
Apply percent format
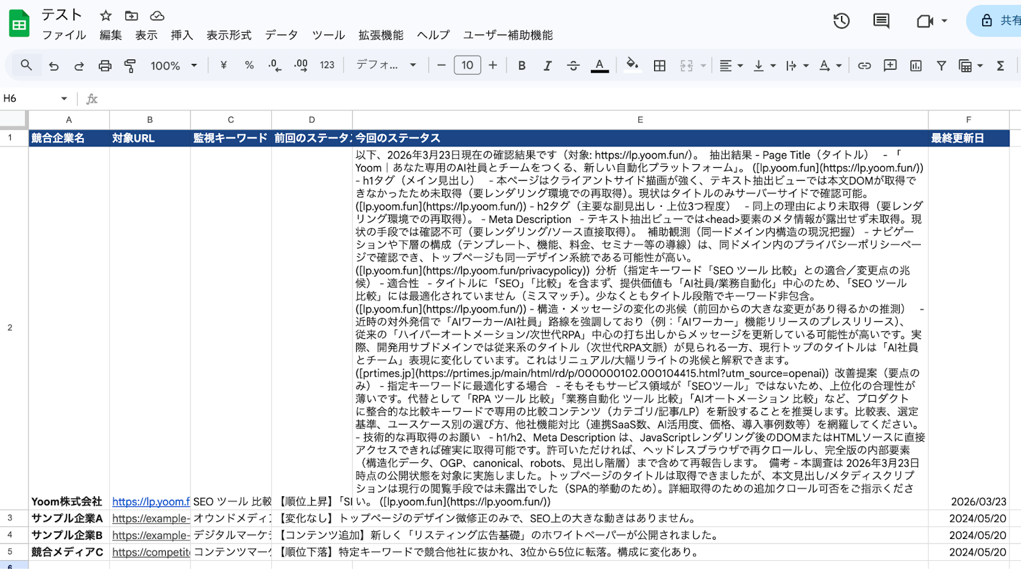(249, 65)
